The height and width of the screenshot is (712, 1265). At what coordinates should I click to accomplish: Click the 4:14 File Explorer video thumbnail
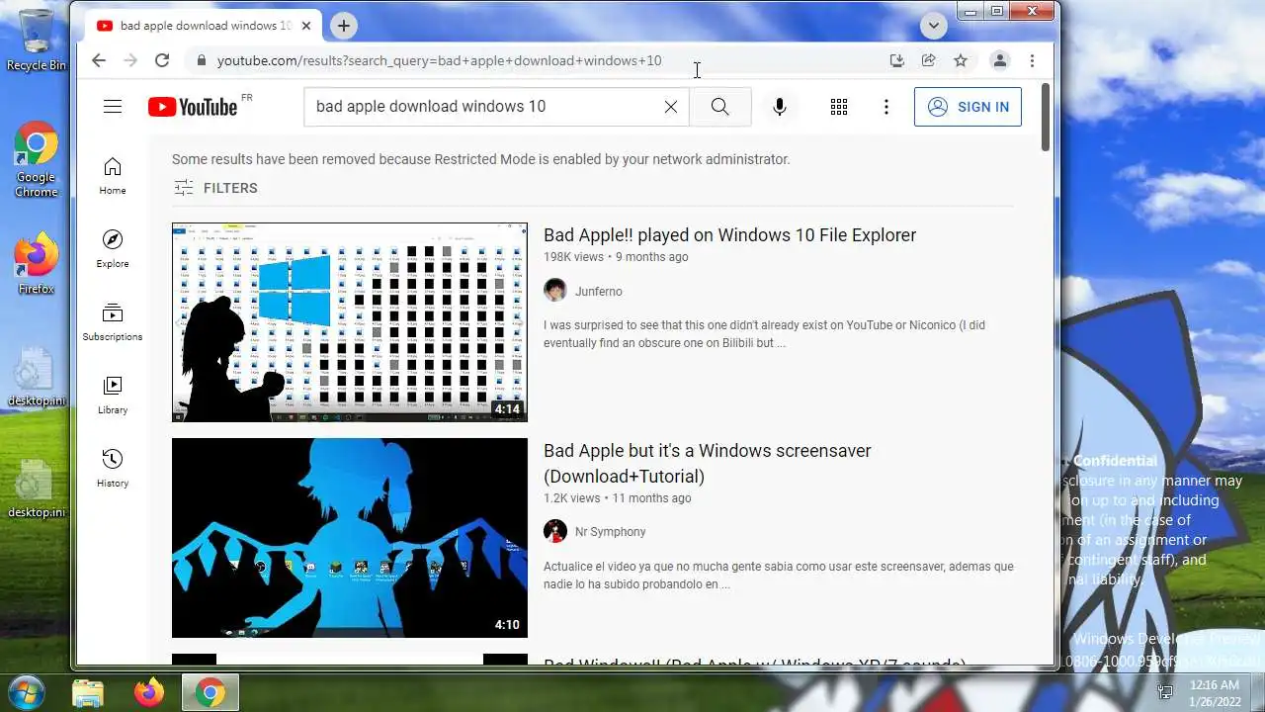pyautogui.click(x=350, y=322)
